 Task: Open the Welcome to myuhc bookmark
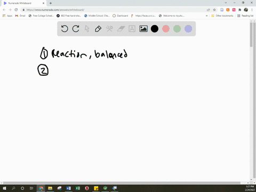point(172,15)
